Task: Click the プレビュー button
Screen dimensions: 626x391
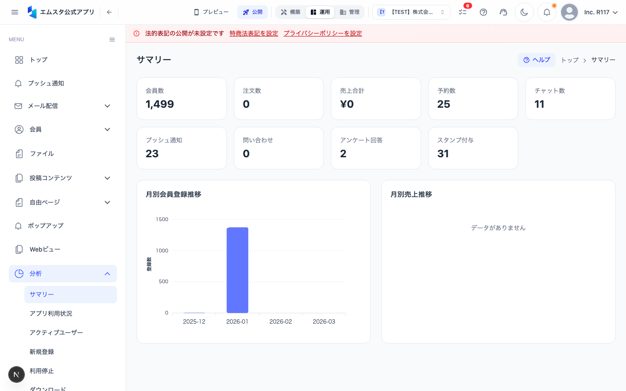Action: point(211,12)
